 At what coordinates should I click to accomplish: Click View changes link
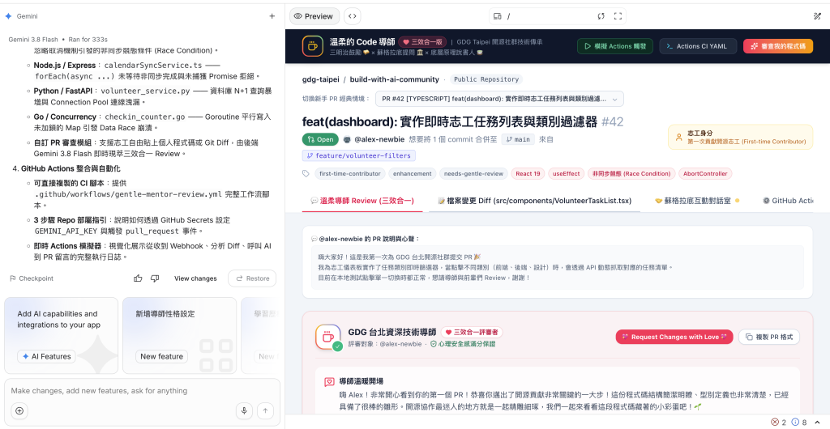(x=195, y=278)
